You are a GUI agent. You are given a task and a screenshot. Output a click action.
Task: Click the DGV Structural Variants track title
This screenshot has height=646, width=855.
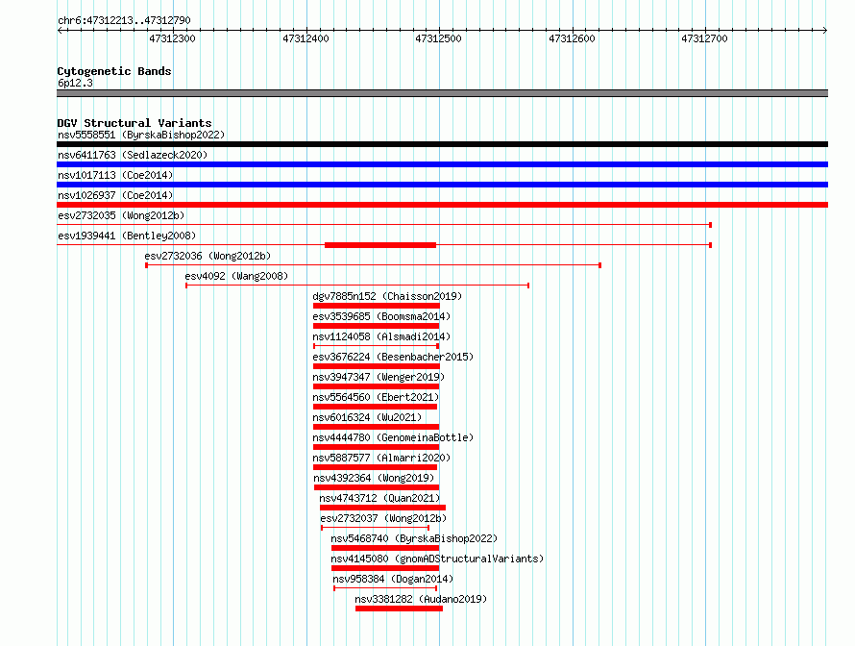coord(134,123)
